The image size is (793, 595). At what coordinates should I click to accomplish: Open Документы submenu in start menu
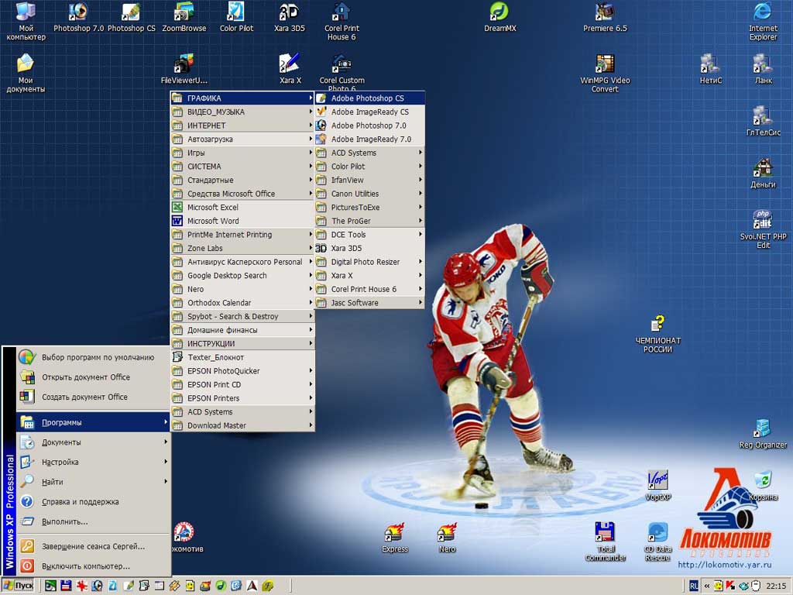point(94,442)
